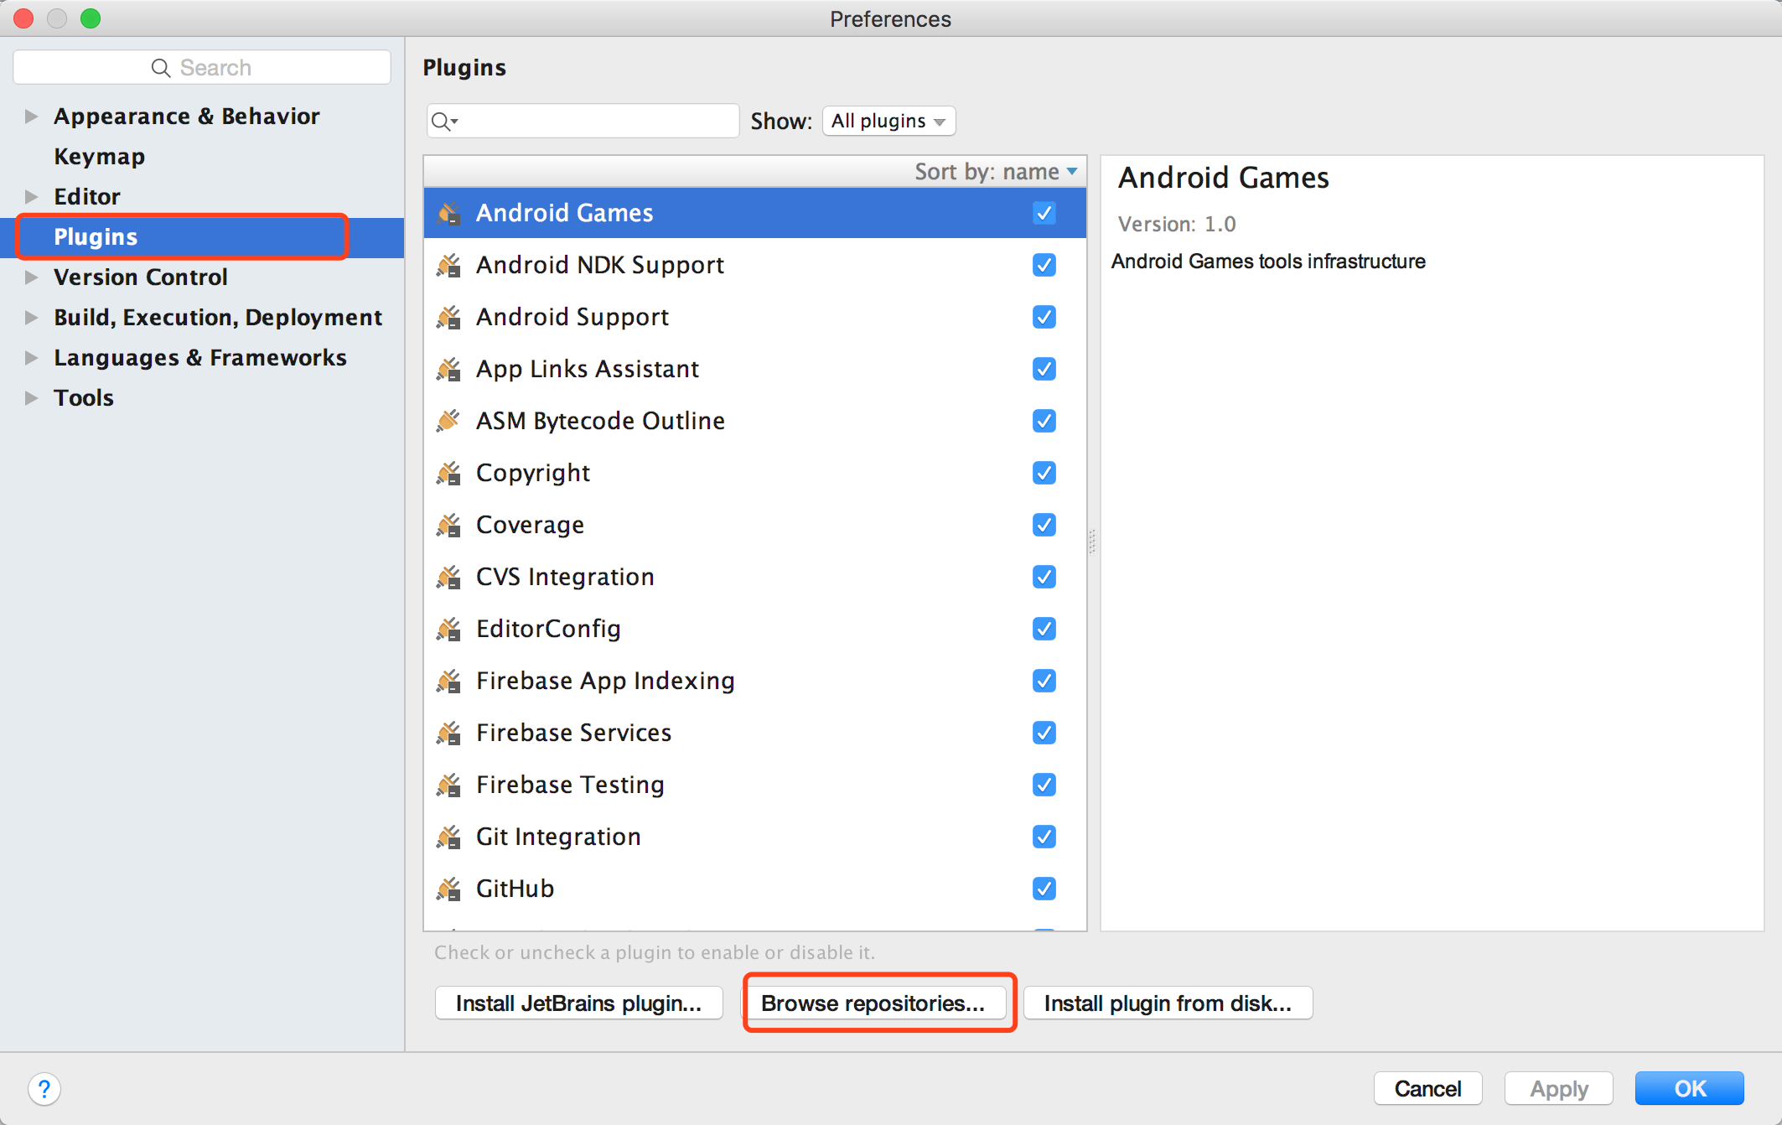
Task: Click the Android Games plugin icon
Action: tap(453, 211)
